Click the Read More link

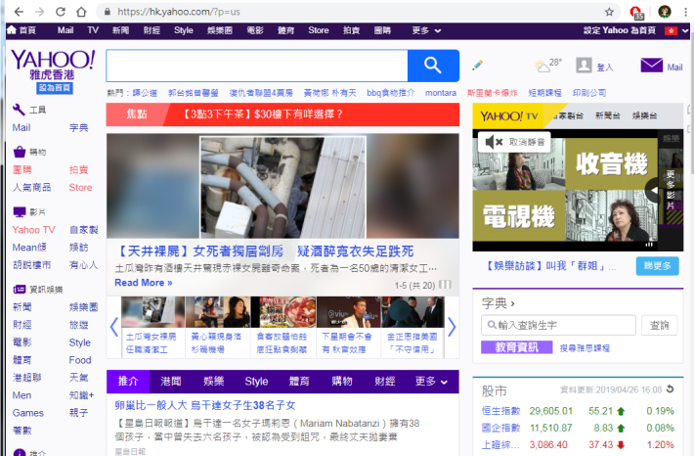[x=144, y=283]
